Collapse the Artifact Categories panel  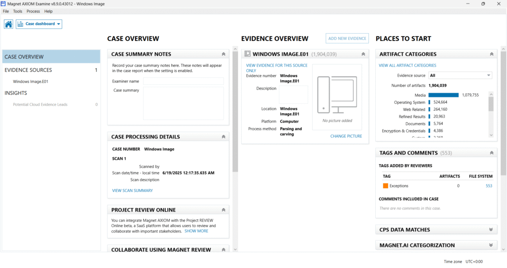click(x=492, y=54)
